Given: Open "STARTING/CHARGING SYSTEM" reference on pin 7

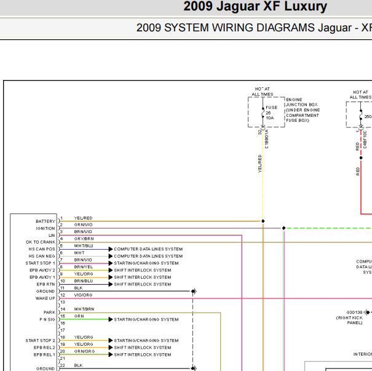Looking at the screenshot, I should (x=146, y=263).
